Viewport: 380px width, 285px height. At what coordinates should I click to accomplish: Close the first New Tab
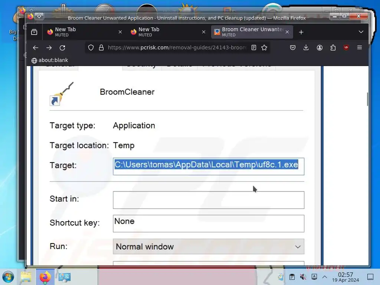pyautogui.click(x=120, y=32)
